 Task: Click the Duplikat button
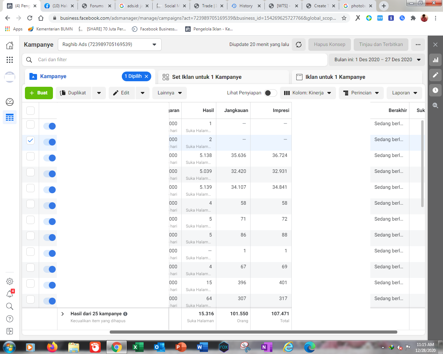coord(73,93)
